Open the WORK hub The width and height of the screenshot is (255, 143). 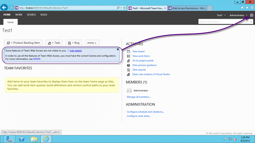pyautogui.click(x=19, y=15)
